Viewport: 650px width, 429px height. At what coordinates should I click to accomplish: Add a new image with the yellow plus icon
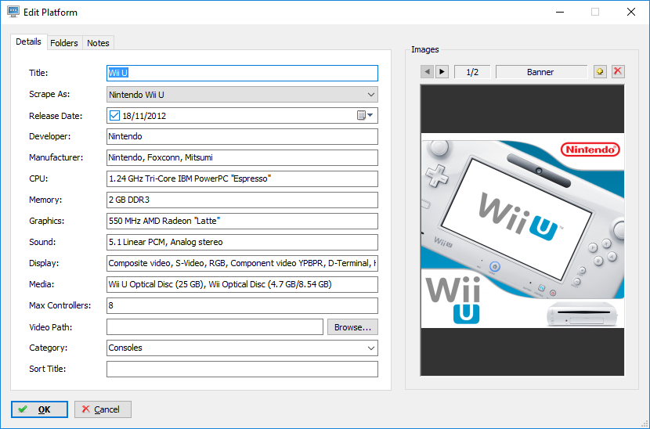coord(600,72)
